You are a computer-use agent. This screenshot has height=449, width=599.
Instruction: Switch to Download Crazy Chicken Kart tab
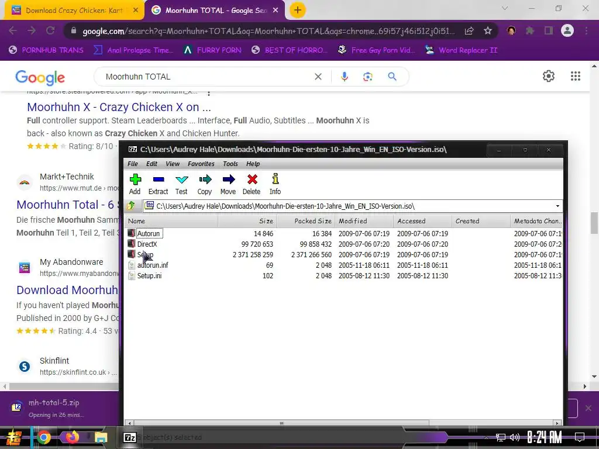click(74, 11)
